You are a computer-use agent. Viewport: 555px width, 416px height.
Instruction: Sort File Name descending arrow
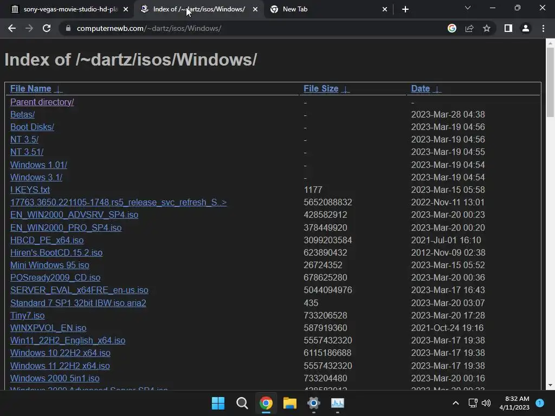[59, 89]
